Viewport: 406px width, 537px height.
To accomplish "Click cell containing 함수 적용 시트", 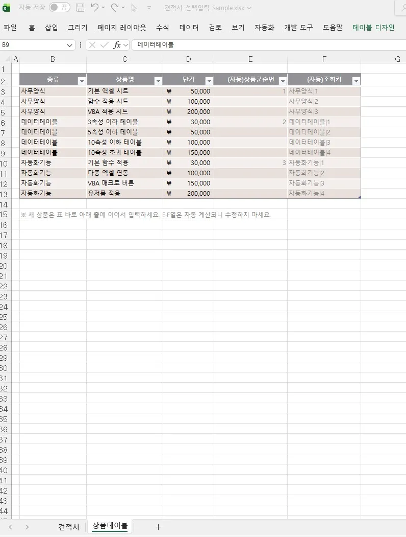I will pyautogui.click(x=125, y=101).
